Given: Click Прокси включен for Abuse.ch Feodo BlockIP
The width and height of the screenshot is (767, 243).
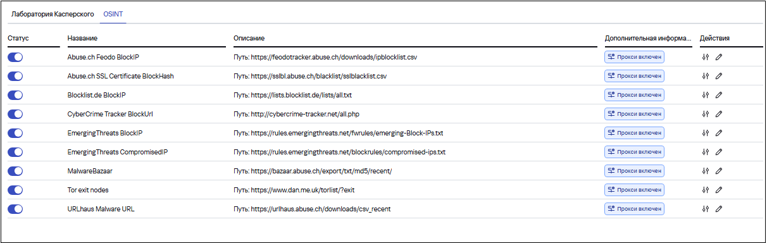Looking at the screenshot, I should pos(634,57).
